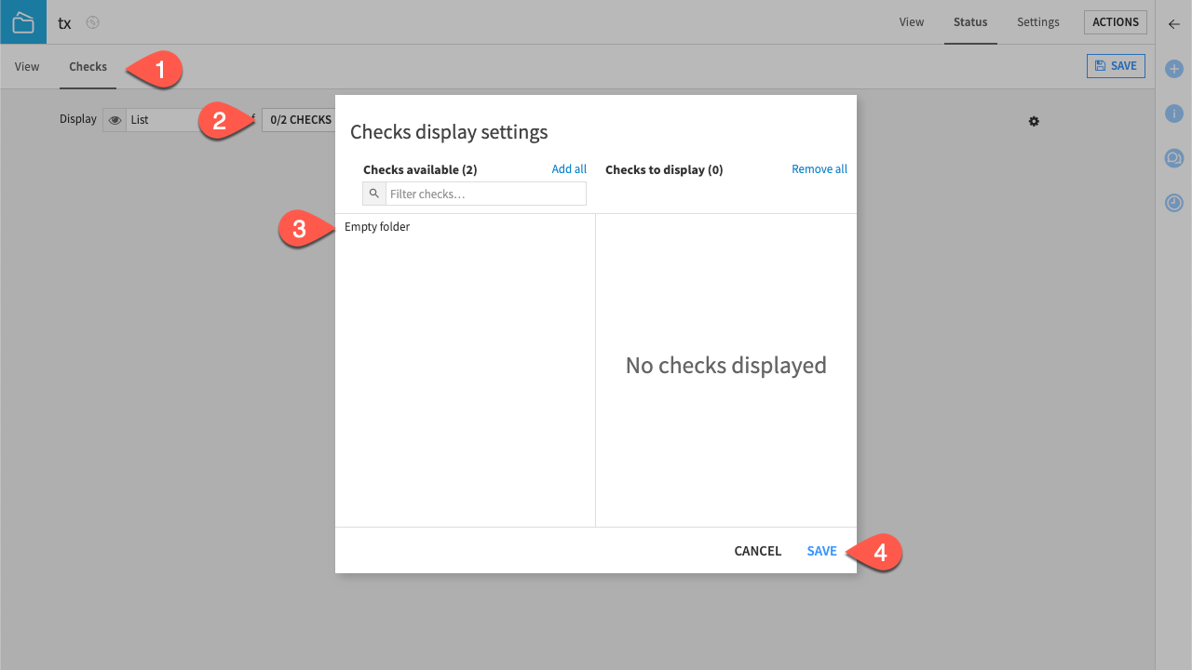Click the sync status icon beside tx title
The image size is (1192, 670).
coord(92,22)
